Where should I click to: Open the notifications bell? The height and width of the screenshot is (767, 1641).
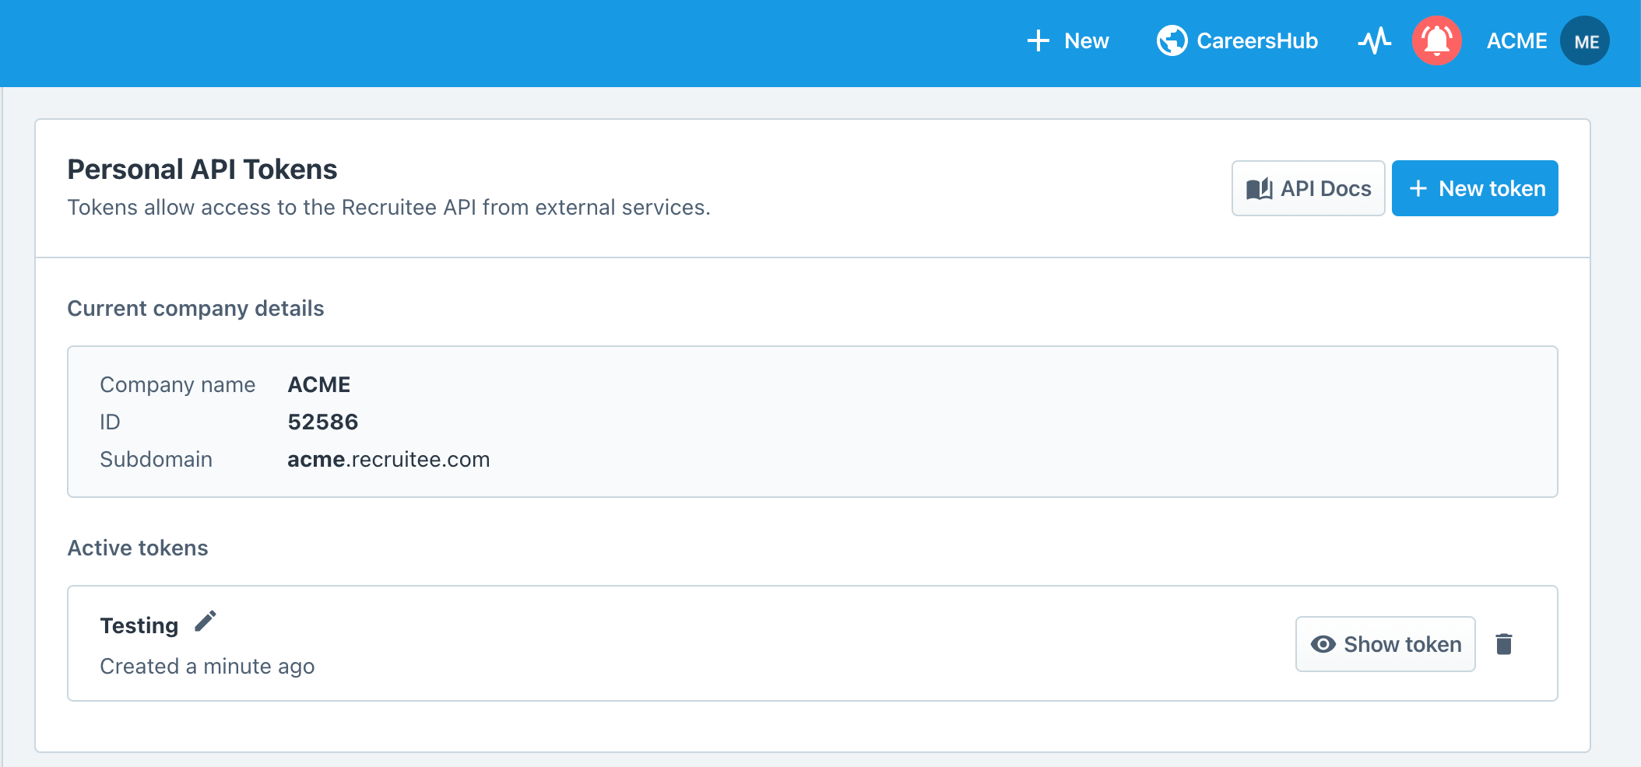click(1436, 40)
